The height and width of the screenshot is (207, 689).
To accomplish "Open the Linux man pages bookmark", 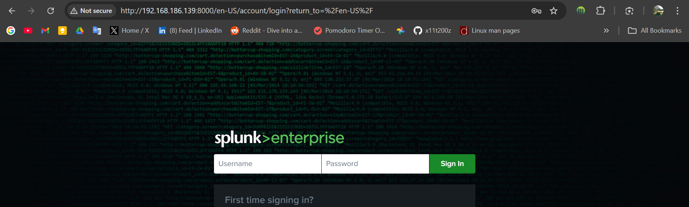I will (x=490, y=31).
